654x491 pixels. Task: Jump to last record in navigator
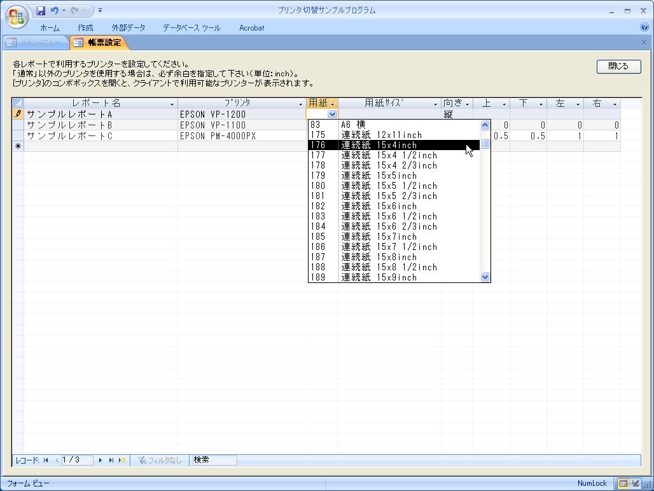[x=111, y=460]
